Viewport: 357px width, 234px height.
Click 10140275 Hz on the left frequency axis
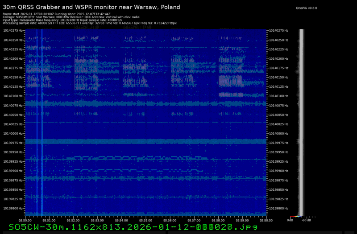[13, 30]
